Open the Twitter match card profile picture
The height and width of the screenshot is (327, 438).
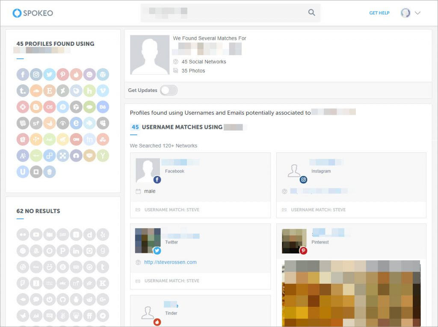pyautogui.click(x=148, y=241)
